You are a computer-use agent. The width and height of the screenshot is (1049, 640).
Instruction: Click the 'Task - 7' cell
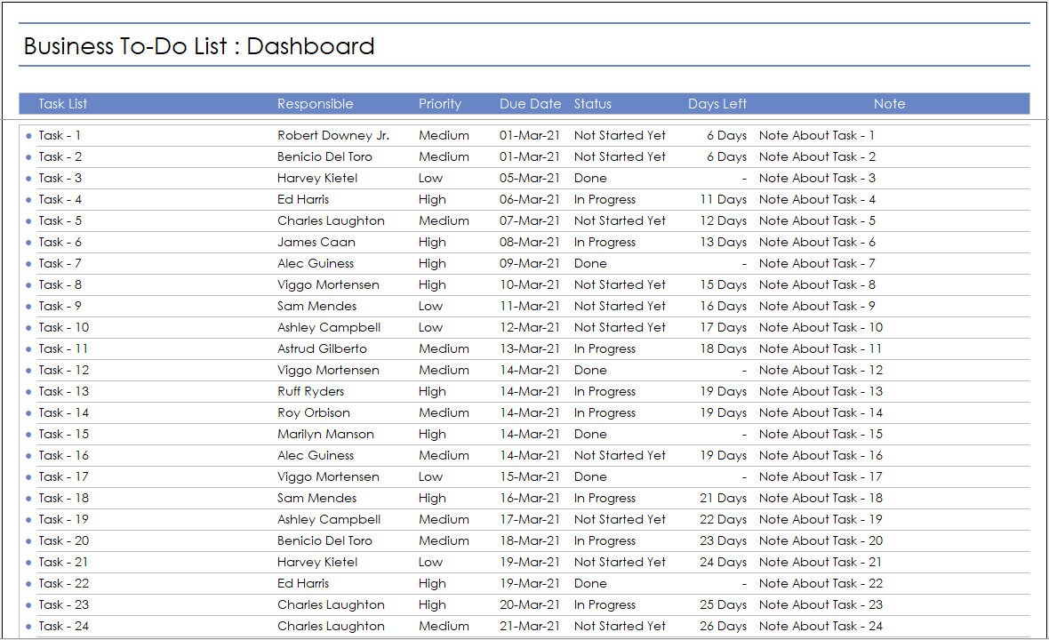tap(60, 263)
